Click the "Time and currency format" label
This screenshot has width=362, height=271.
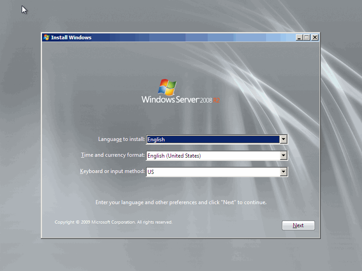(113, 155)
